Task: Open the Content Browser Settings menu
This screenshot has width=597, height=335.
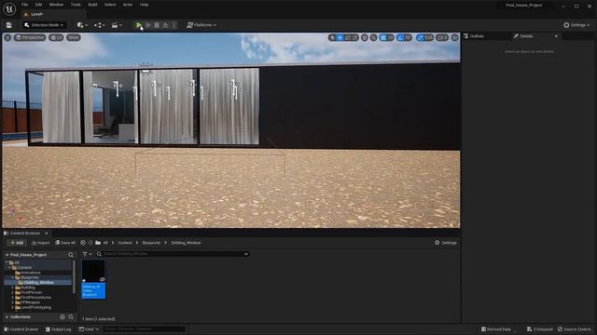Action: pyautogui.click(x=446, y=243)
